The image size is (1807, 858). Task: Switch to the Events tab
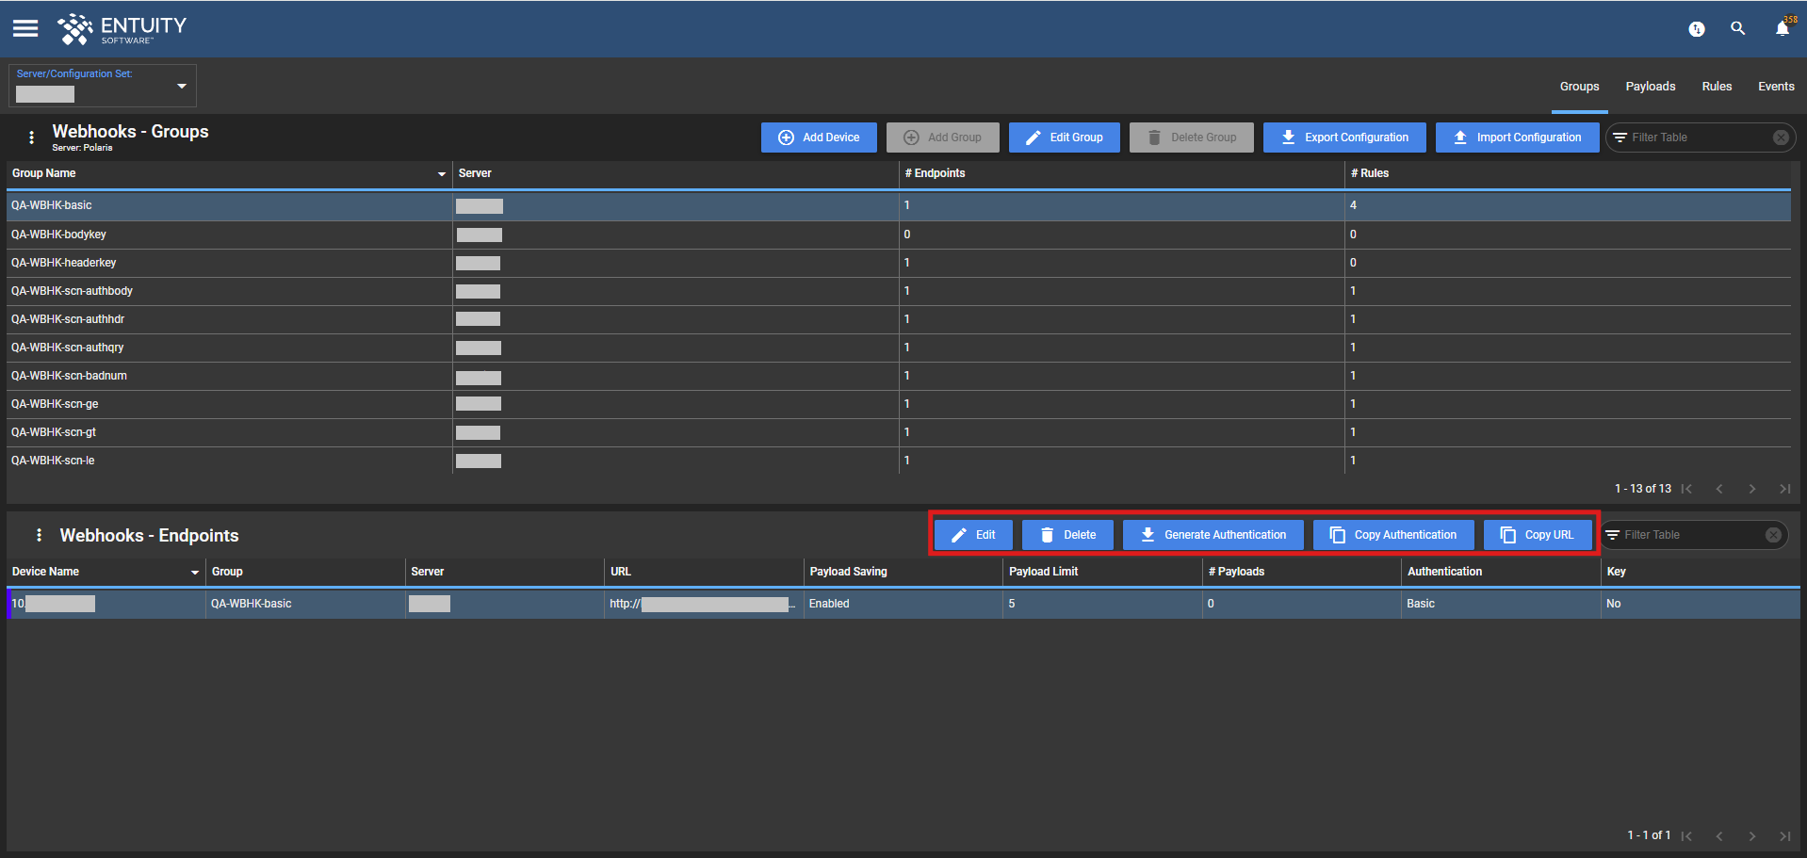point(1776,87)
